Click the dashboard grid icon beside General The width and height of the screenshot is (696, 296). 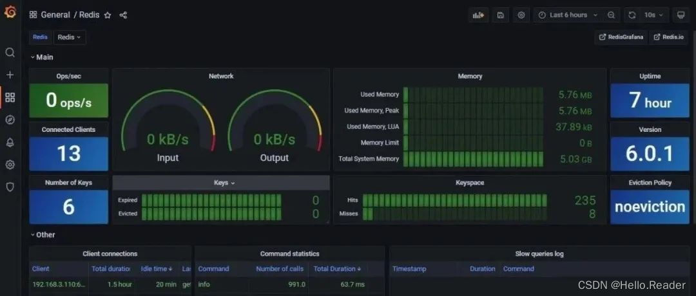click(33, 15)
